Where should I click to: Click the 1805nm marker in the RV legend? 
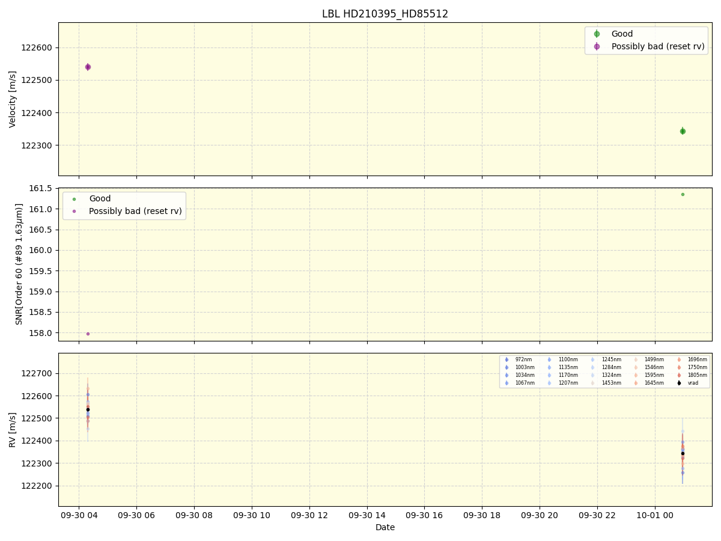point(679,375)
